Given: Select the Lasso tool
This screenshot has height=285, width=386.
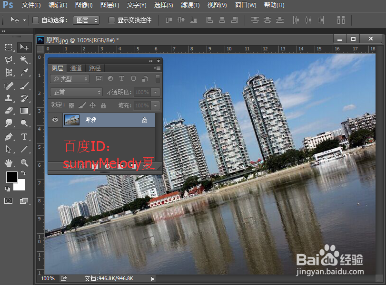Looking at the screenshot, I should coord(9,60).
